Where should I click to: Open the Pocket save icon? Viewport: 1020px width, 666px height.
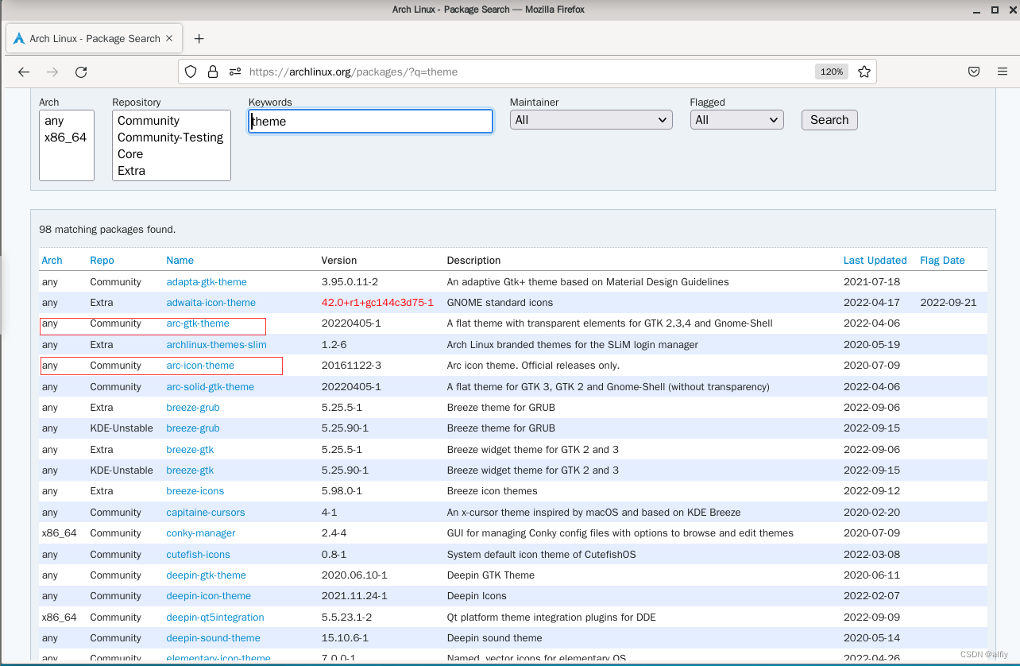974,72
